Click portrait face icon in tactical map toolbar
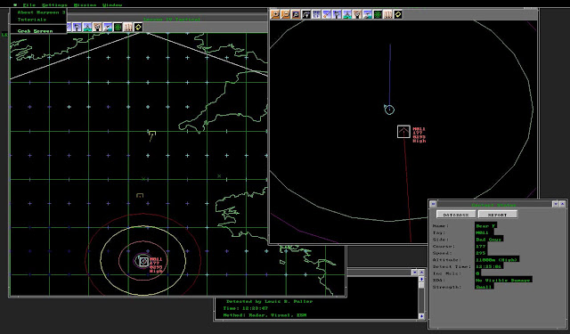The width and height of the screenshot is (570, 334). pos(97,27)
